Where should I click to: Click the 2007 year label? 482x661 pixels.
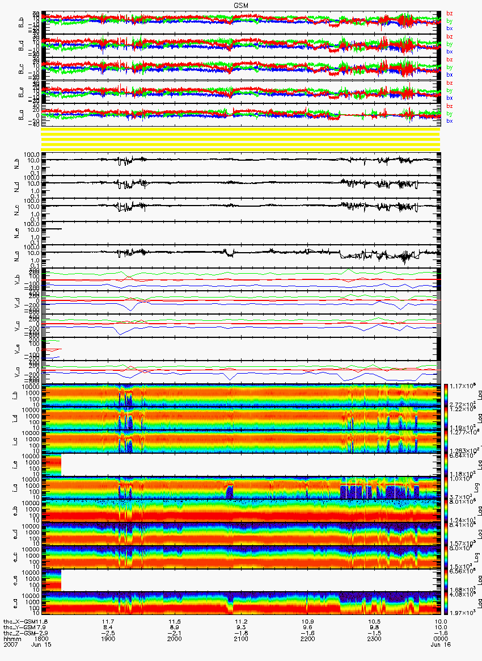(10, 645)
